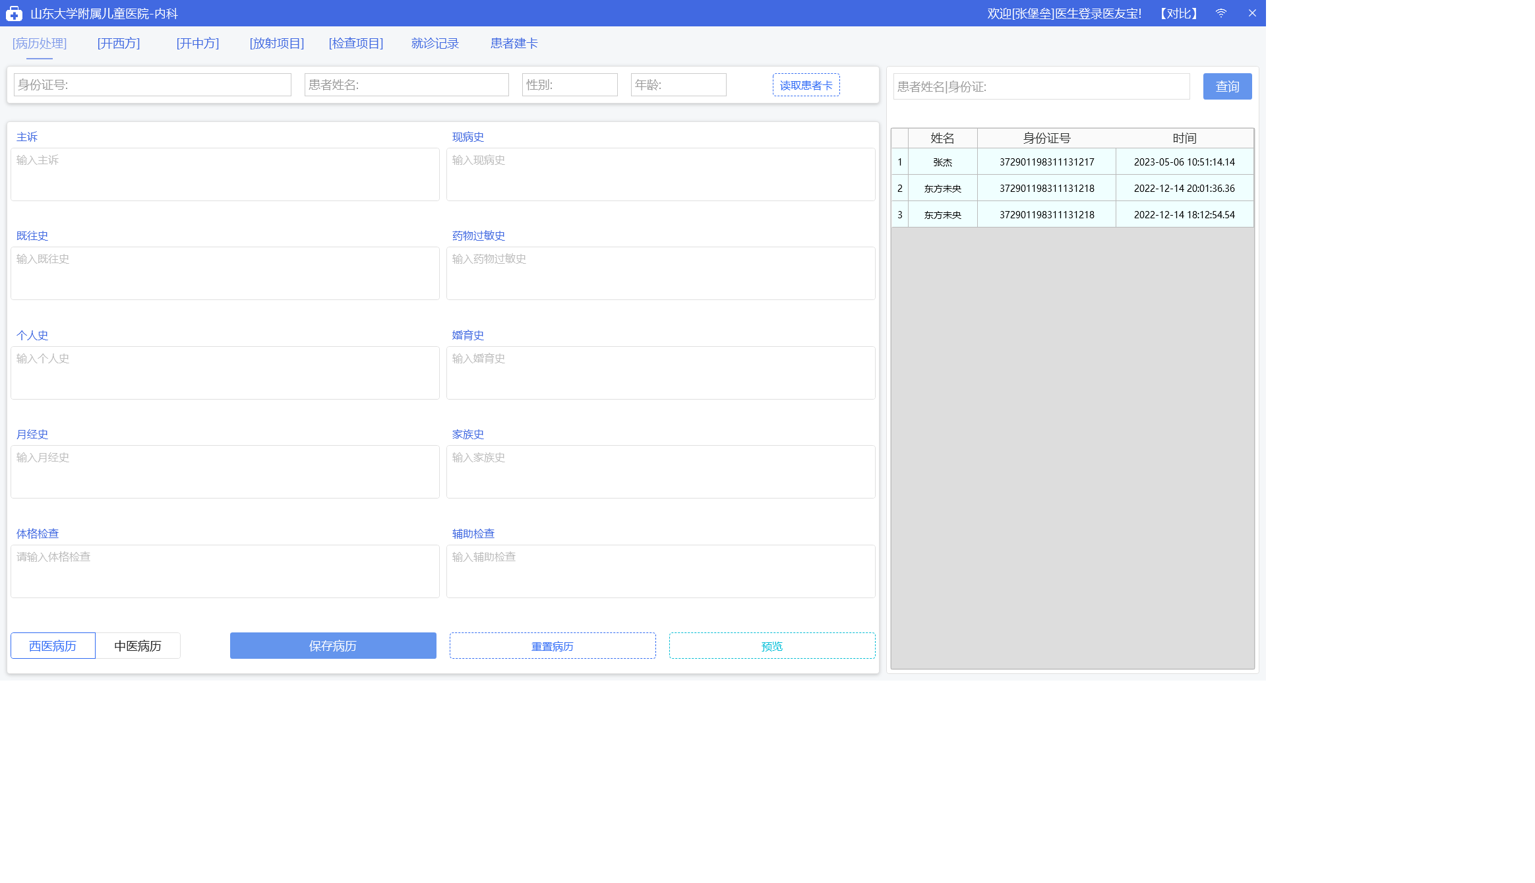Click the 查询 search button
This screenshot has width=1535, height=883.
pyautogui.click(x=1228, y=86)
